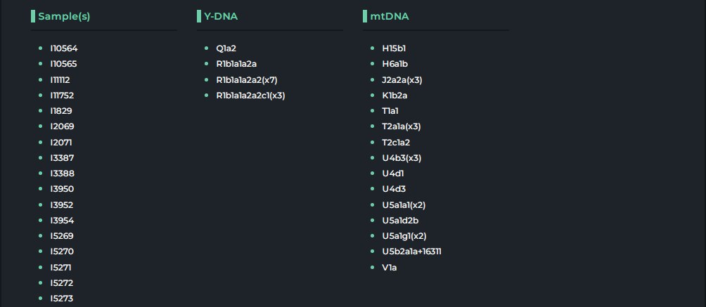Select sample I3954
The height and width of the screenshot is (307, 706).
click(62, 221)
